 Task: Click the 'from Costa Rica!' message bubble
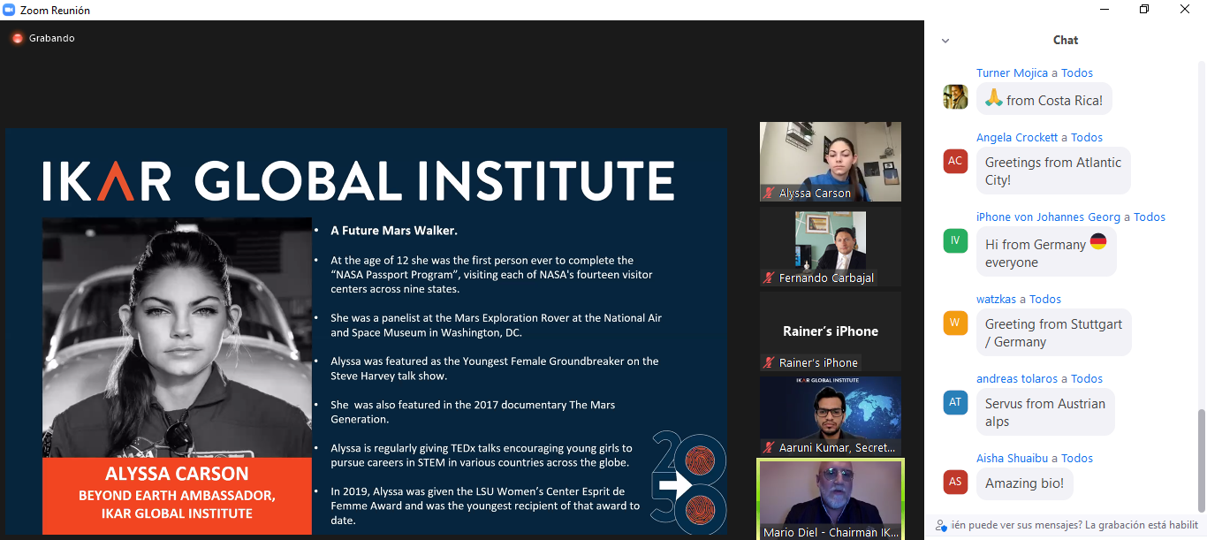point(1044,100)
